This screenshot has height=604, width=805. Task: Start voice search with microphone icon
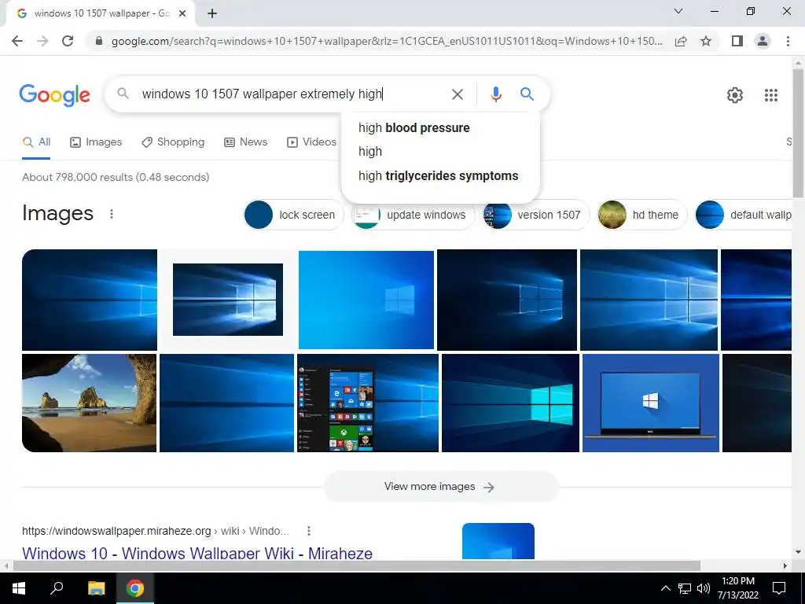495,94
